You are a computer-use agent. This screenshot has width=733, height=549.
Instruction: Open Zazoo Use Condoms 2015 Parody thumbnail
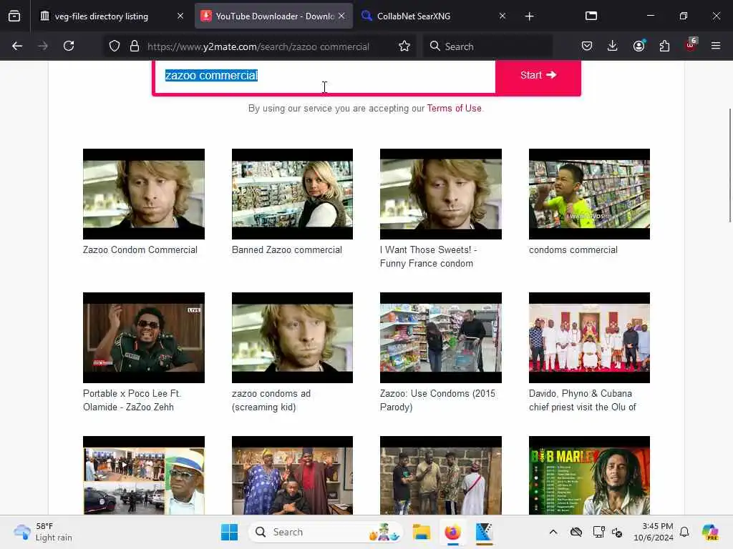tap(441, 337)
